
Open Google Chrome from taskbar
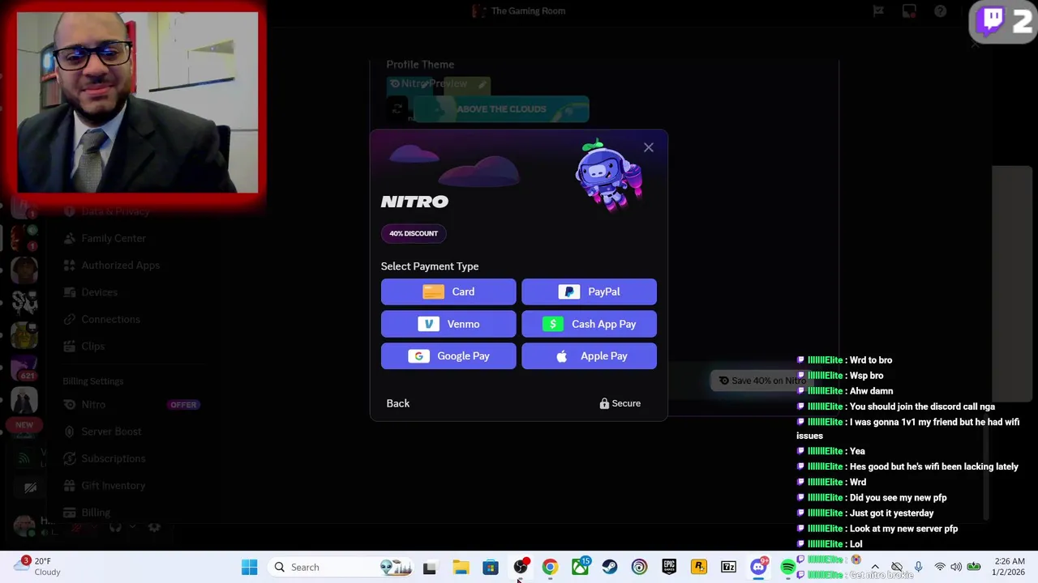point(550,567)
